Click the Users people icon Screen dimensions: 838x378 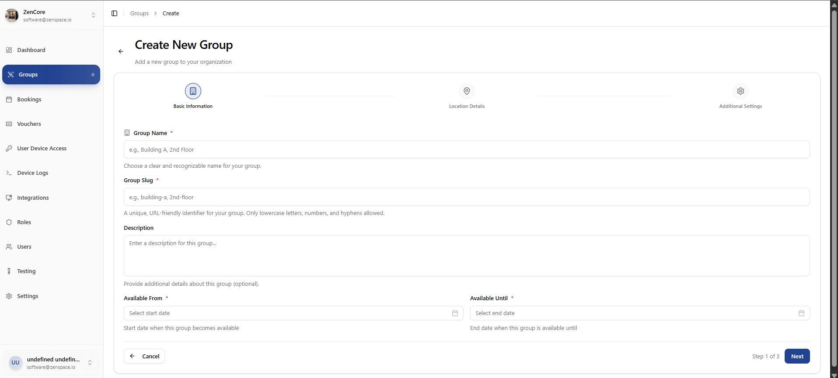point(9,247)
